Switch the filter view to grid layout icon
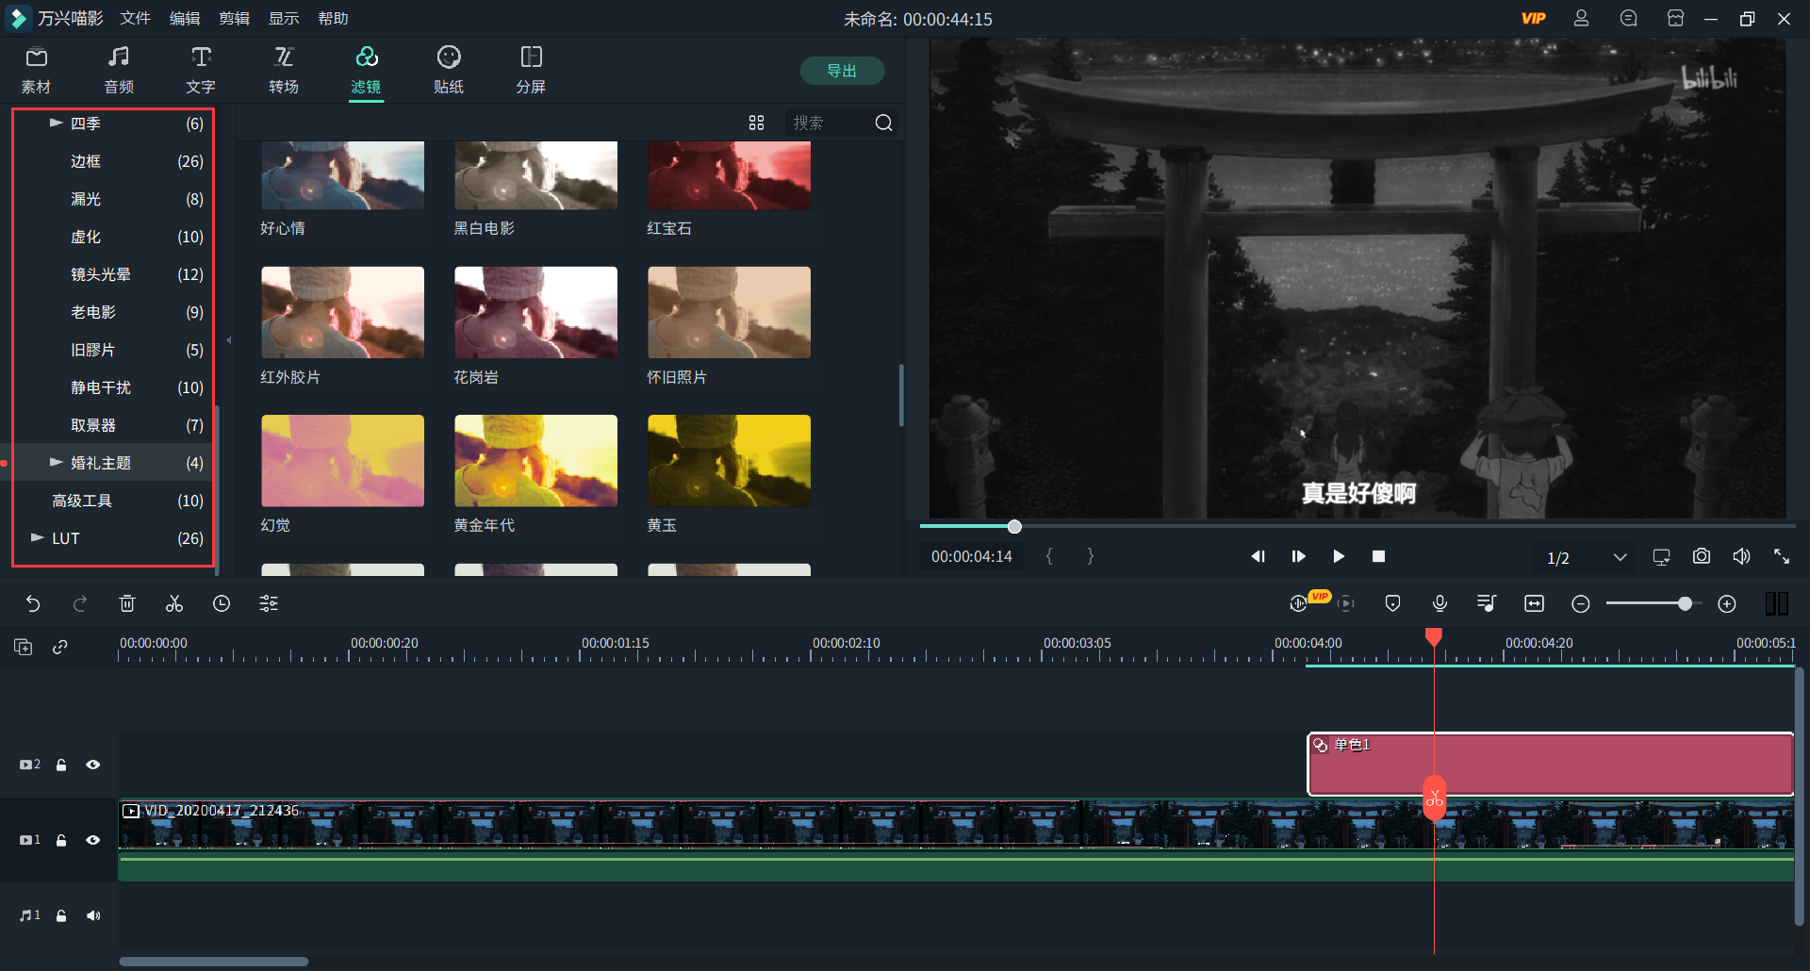Image resolution: width=1810 pixels, height=971 pixels. pos(756,123)
